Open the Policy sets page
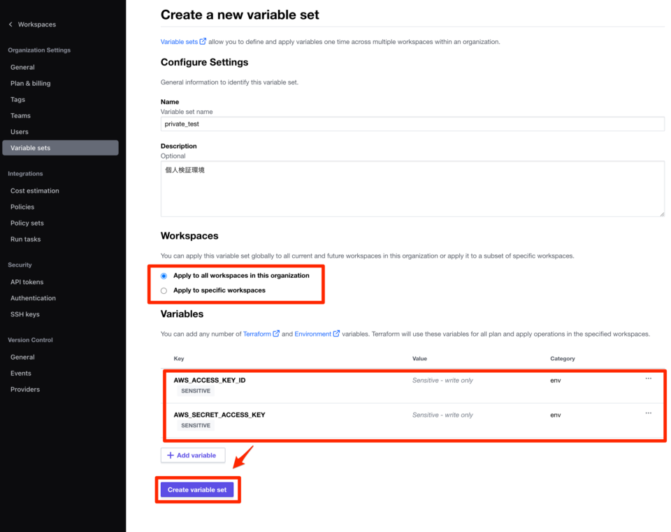 (x=27, y=223)
